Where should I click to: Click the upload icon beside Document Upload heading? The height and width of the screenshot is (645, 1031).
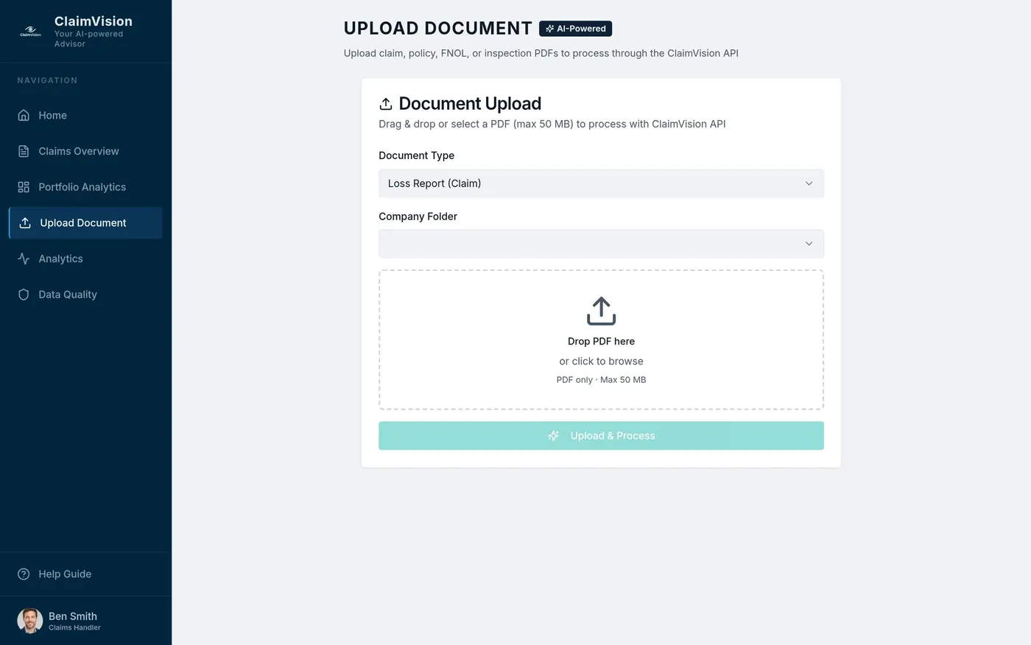coord(386,104)
